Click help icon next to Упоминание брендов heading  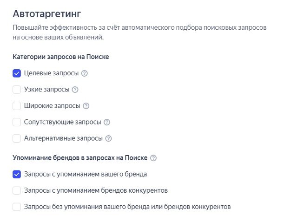[153, 158]
